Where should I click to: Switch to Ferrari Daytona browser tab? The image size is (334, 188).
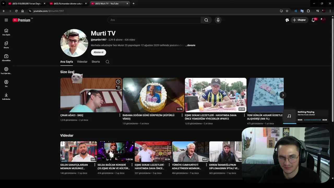coord(26,4)
